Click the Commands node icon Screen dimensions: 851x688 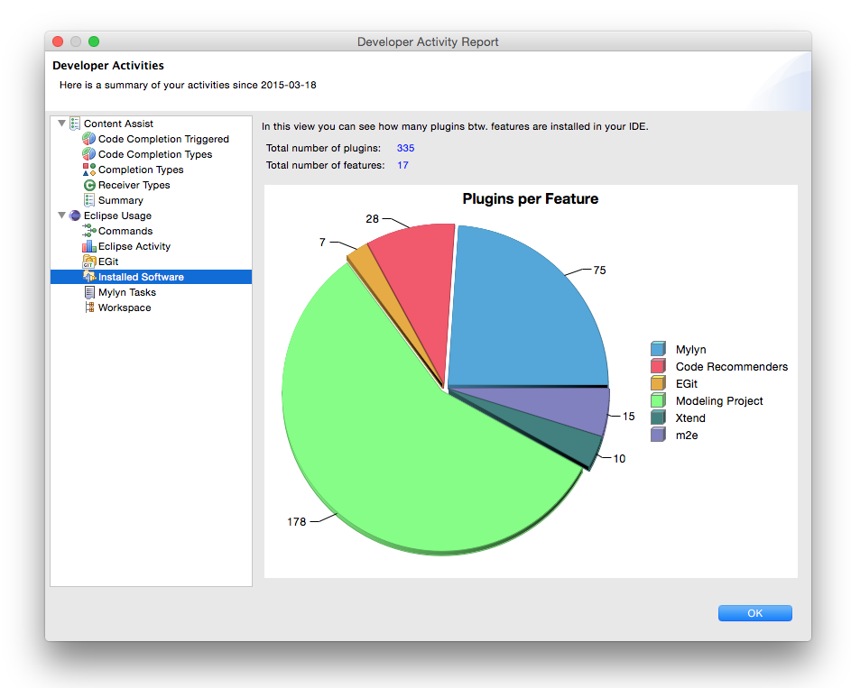(89, 231)
